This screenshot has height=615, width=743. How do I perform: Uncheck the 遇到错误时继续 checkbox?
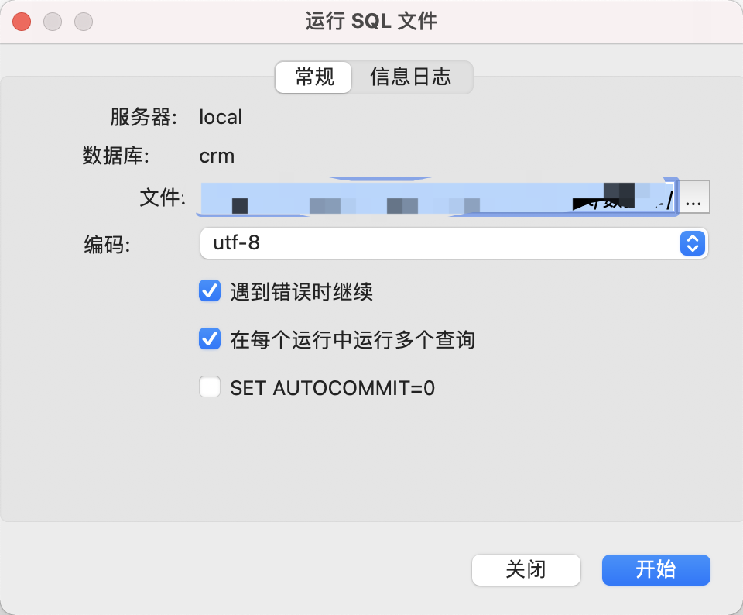pyautogui.click(x=210, y=290)
